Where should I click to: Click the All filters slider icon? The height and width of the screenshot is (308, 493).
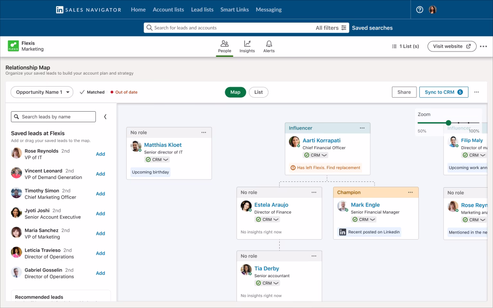344,28
